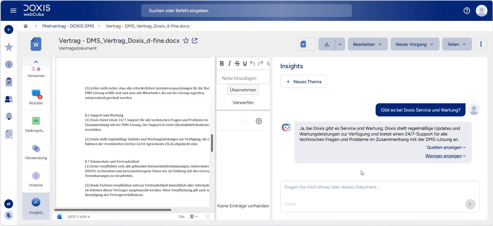Open the Word rendition format dropdown
The image size is (493, 226).
coord(307,44)
